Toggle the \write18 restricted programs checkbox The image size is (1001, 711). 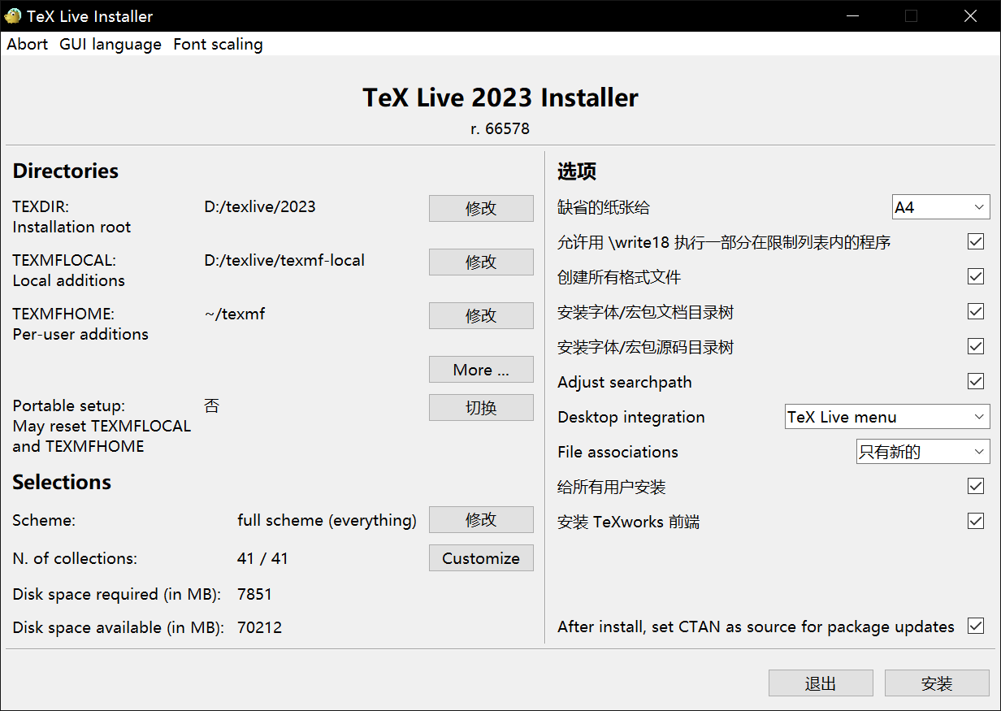coord(976,241)
